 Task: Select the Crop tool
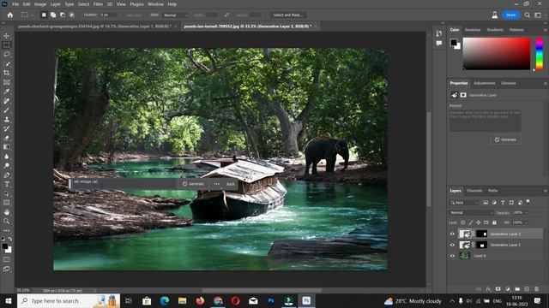6,73
